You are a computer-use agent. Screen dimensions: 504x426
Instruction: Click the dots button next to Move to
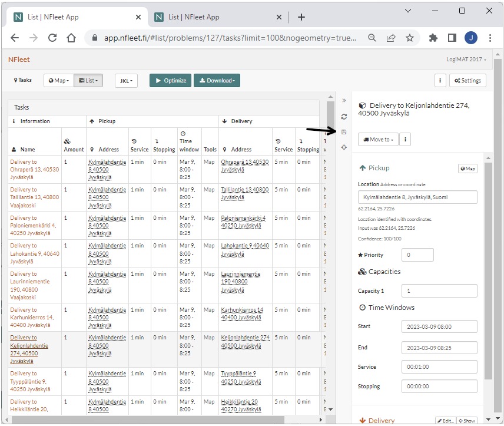tap(405, 139)
